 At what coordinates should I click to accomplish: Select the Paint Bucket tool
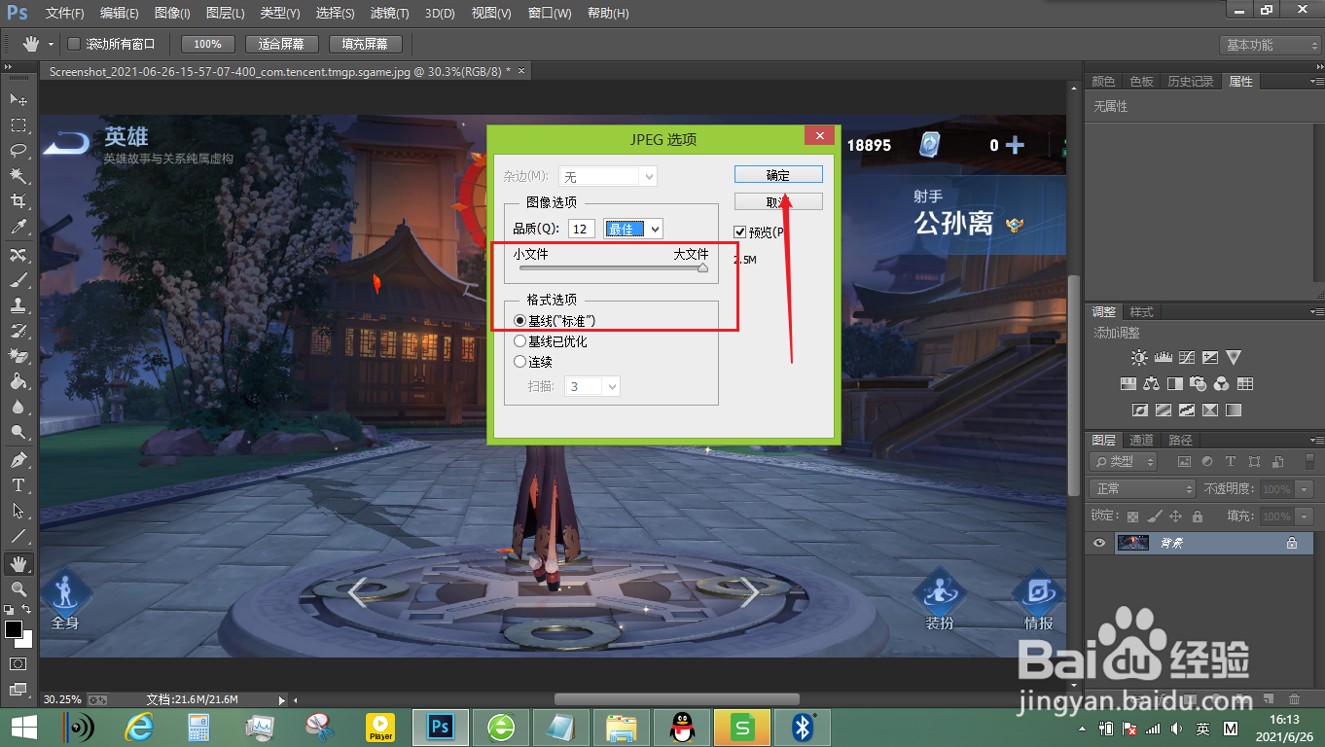[18, 381]
